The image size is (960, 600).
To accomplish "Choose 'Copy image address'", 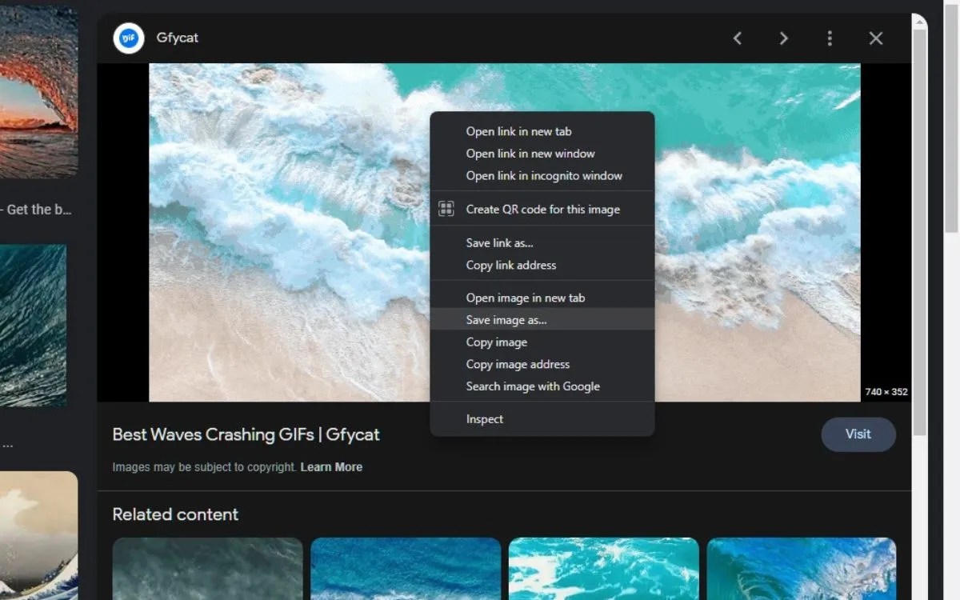I will pos(518,364).
